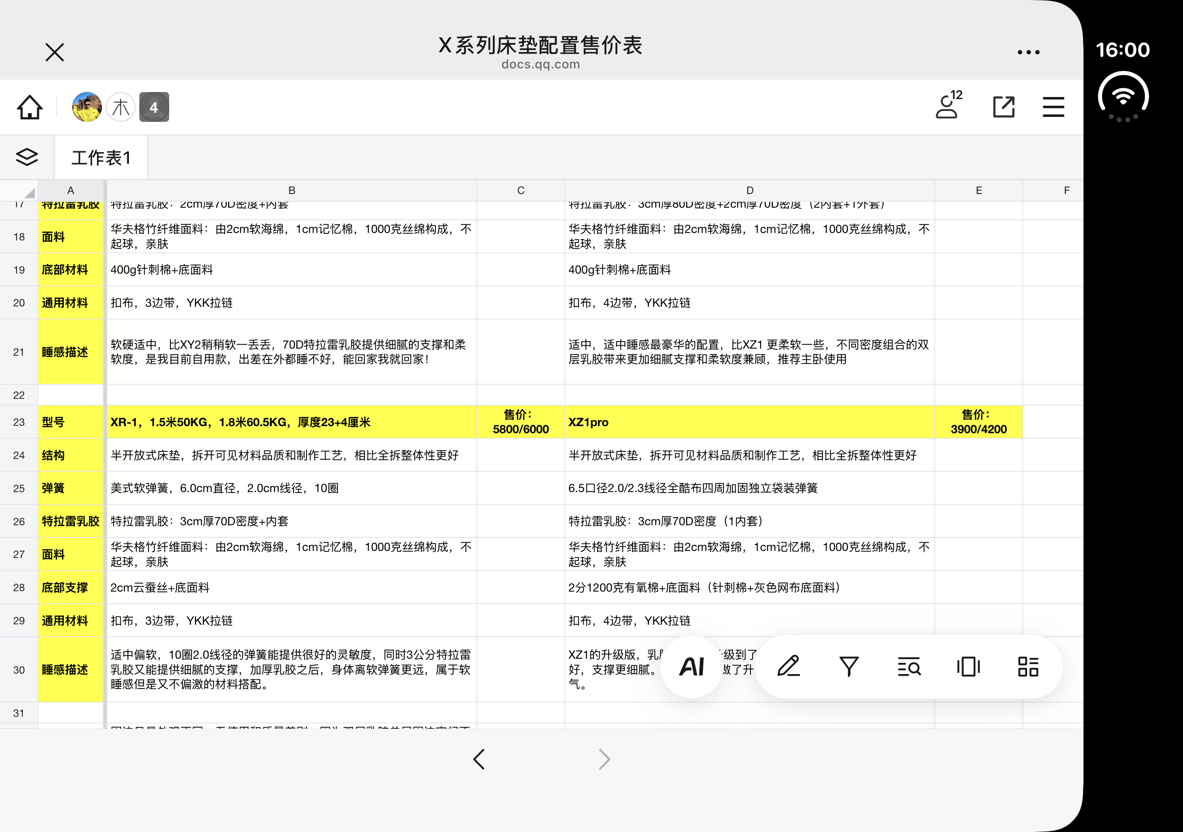Tap the card view icon
This screenshot has width=1183, height=832.
point(968,667)
